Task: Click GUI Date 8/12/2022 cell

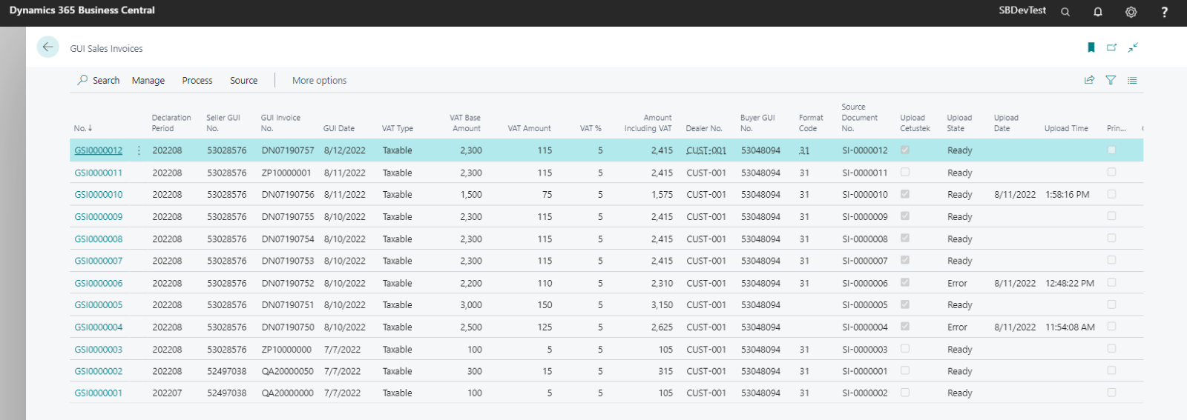Action: [x=345, y=150]
